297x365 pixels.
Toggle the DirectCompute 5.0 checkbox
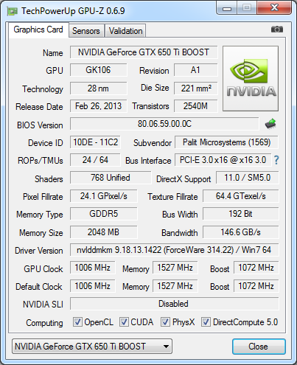(x=206, y=321)
